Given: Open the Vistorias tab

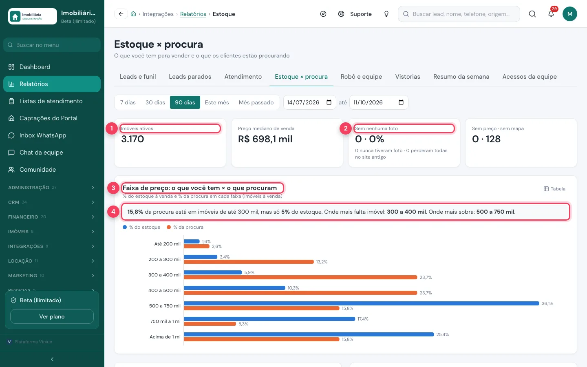Looking at the screenshot, I should (408, 77).
